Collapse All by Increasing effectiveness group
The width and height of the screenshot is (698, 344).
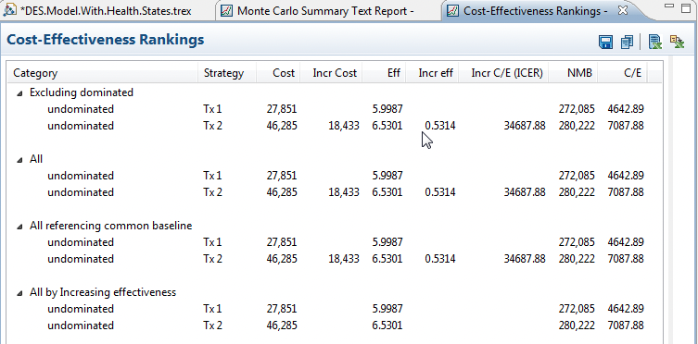[x=19, y=293]
